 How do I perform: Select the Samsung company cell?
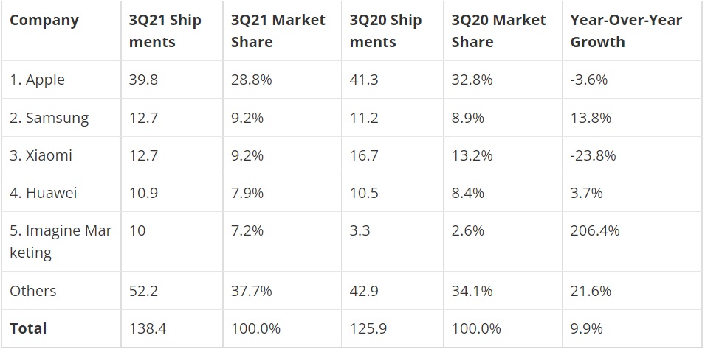(x=49, y=118)
